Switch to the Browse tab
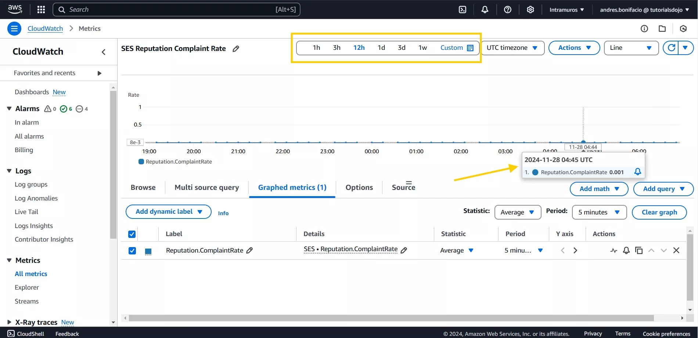Image resolution: width=698 pixels, height=338 pixels. point(143,187)
